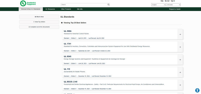The width and height of the screenshot is (201, 94).
Task: Click the star icon beside Viewing Top 25
Action: coord(62,23)
